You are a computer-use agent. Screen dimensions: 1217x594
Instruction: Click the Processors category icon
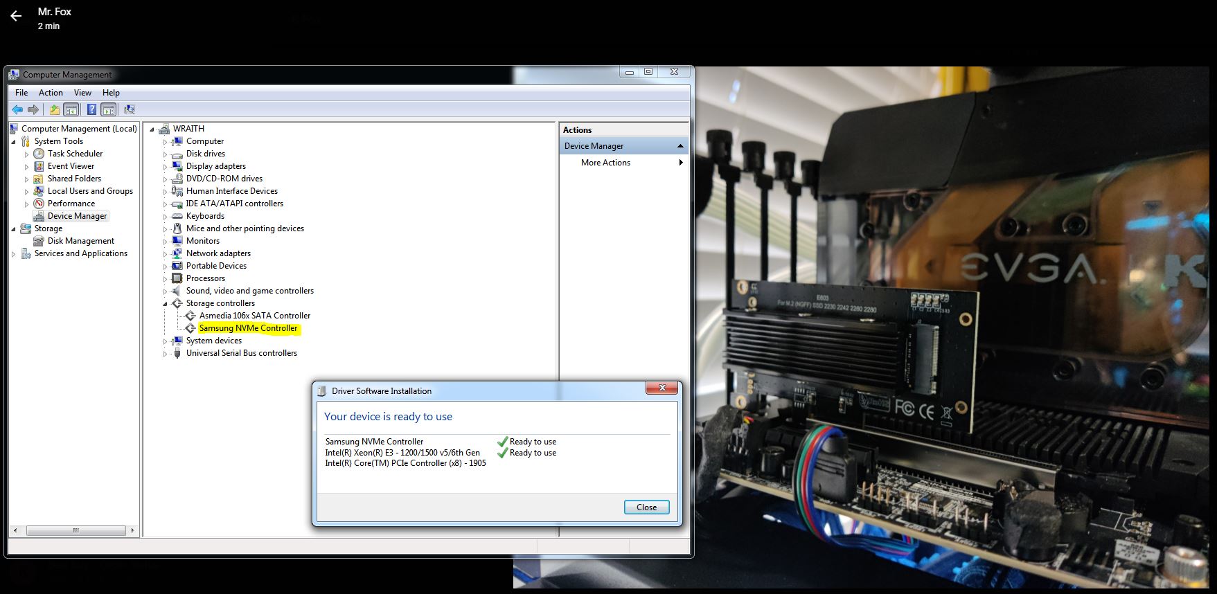177,278
